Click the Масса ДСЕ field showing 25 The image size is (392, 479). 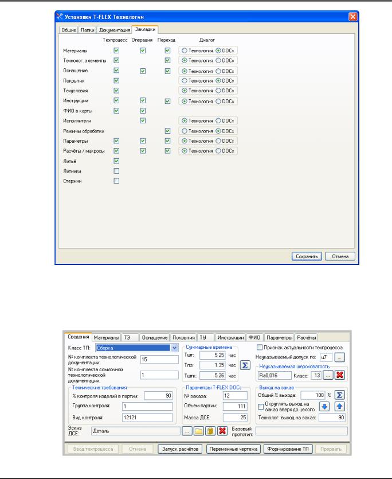click(x=235, y=417)
